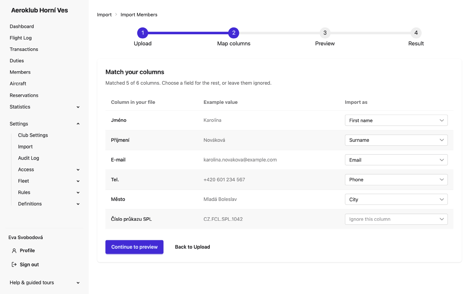The height and width of the screenshot is (294, 470).
Task: Open Club Settings
Action: (x=33, y=135)
